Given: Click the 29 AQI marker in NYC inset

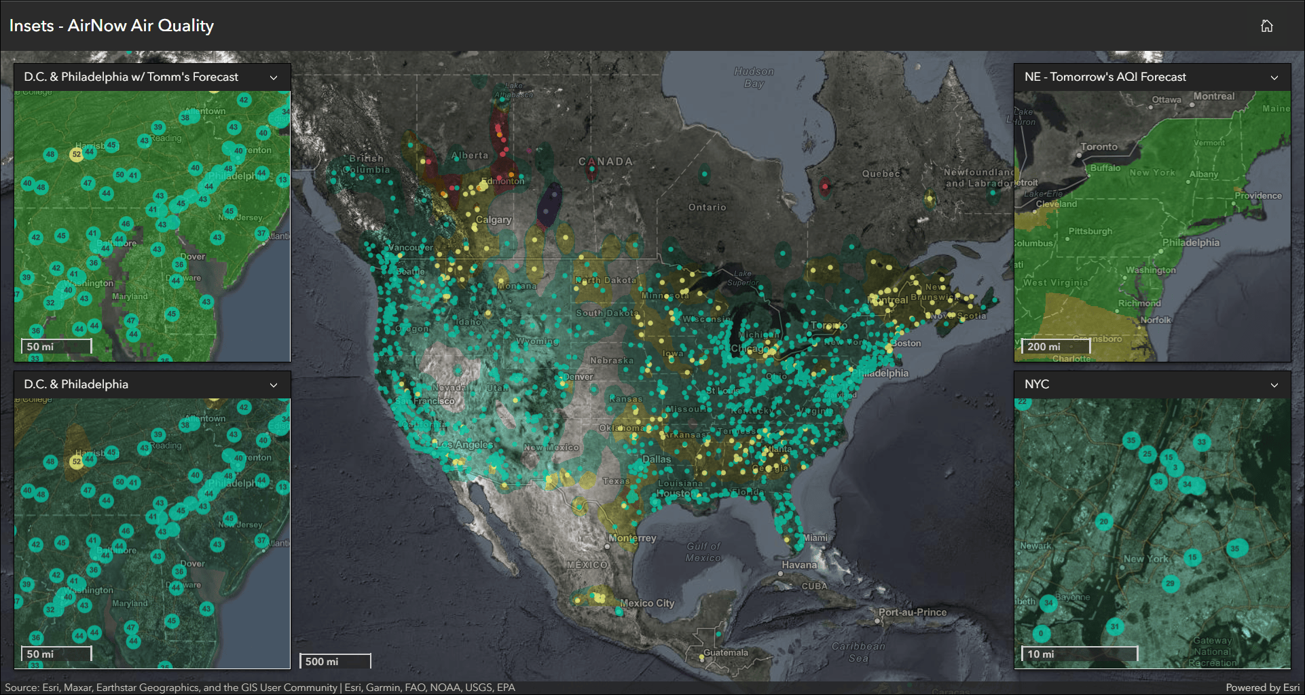Looking at the screenshot, I should click(1170, 583).
